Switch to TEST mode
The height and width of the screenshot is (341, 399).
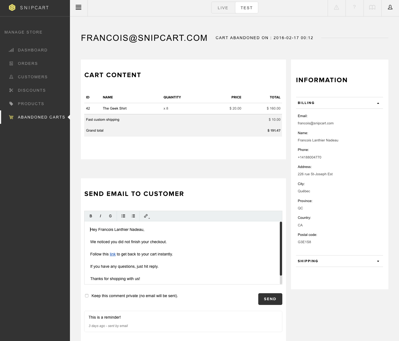click(x=247, y=8)
